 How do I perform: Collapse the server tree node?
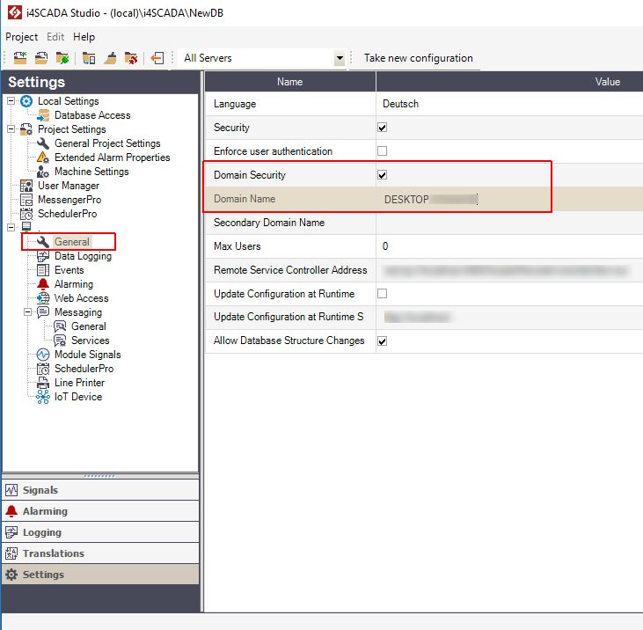click(x=11, y=227)
